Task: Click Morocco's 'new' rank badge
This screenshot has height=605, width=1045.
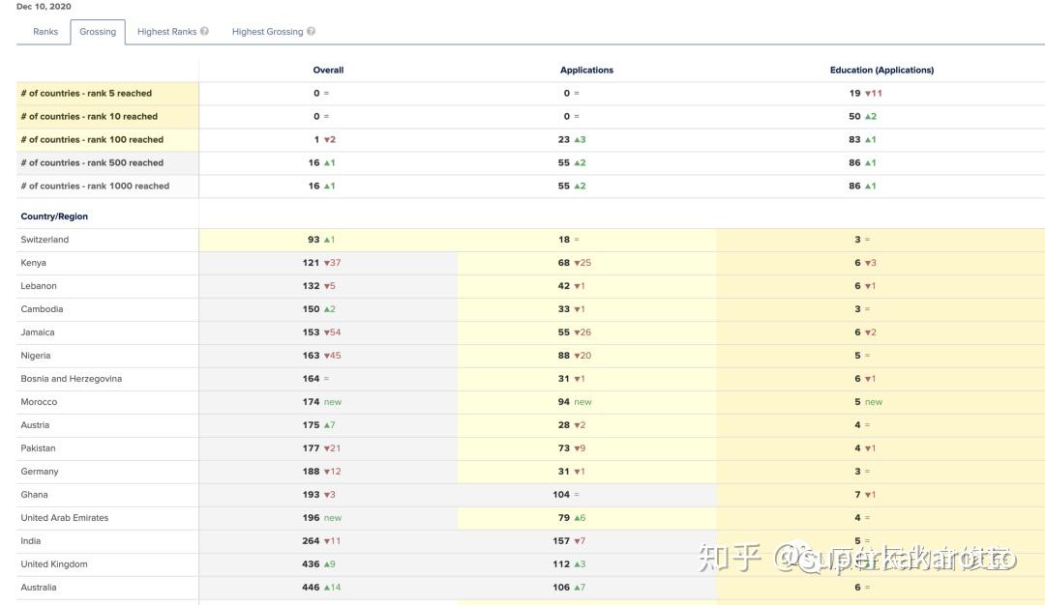Action: [x=333, y=401]
